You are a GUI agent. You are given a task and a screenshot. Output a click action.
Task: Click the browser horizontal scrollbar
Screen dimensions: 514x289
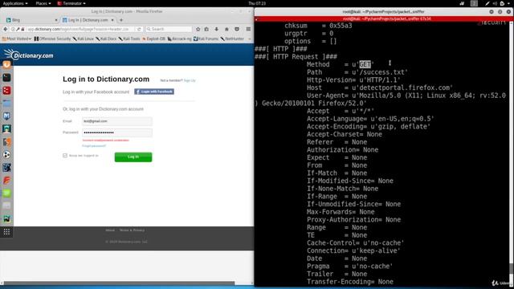tap(120, 283)
